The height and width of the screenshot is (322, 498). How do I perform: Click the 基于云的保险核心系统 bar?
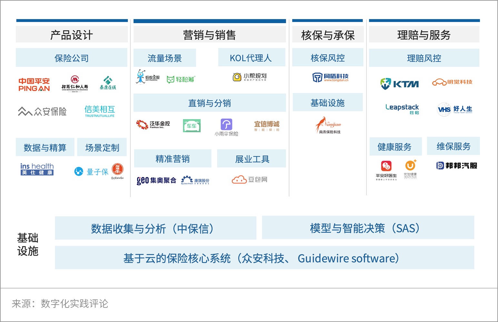(264, 258)
